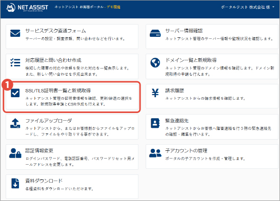
Task: Open the 資料ダウンロード title link
Action: click(44, 181)
